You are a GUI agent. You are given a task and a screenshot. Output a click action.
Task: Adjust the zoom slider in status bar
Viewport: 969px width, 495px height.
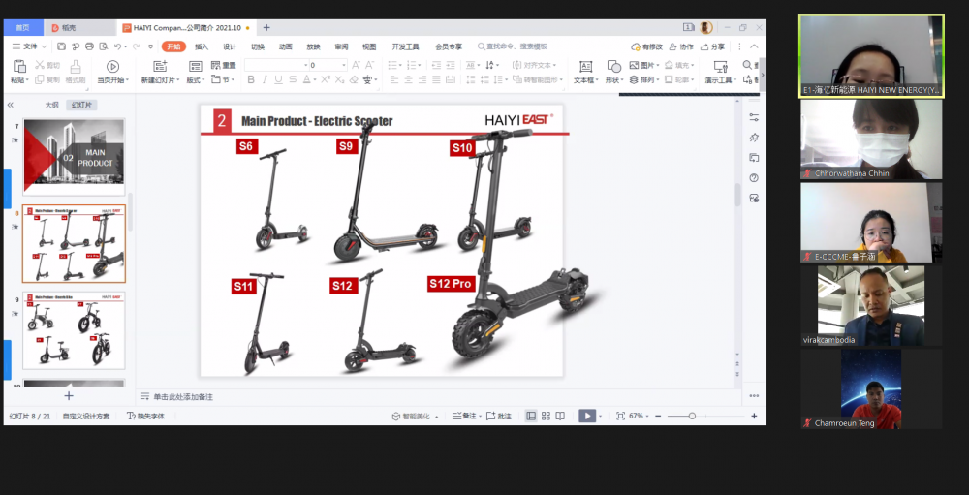(x=692, y=416)
